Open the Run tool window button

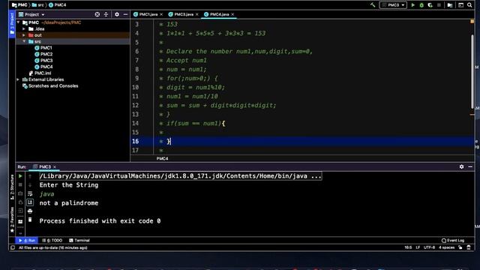tap(27, 241)
